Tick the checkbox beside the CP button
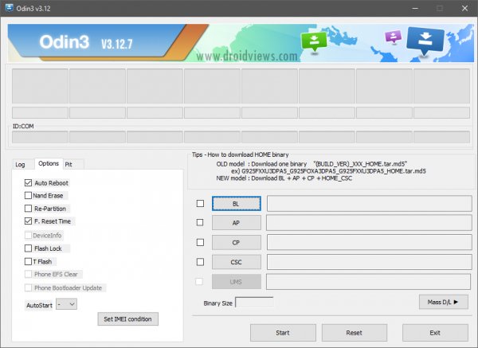Image resolution: width=478 pixels, height=348 pixels. [x=200, y=242]
